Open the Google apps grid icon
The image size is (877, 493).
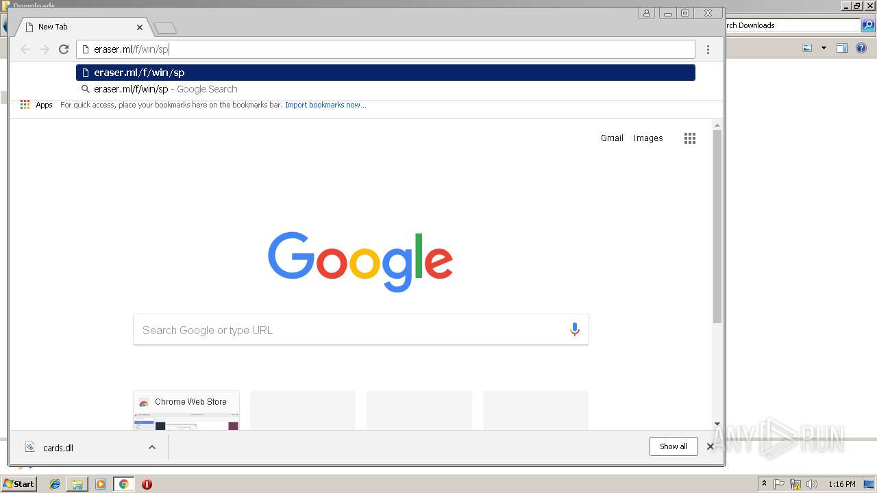(690, 138)
